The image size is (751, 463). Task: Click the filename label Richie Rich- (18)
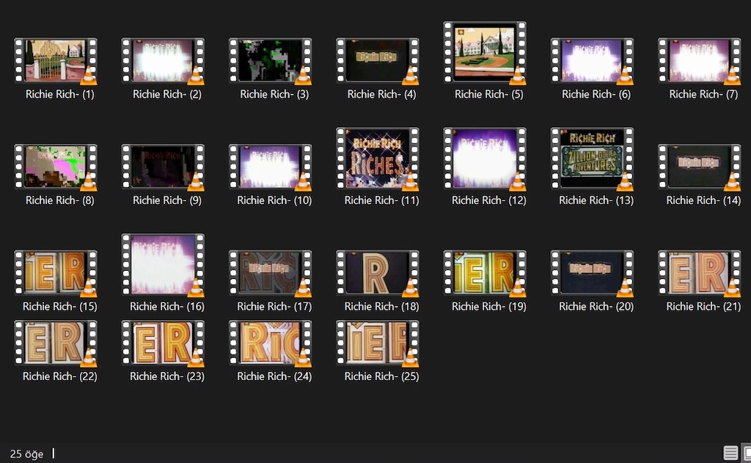381,306
